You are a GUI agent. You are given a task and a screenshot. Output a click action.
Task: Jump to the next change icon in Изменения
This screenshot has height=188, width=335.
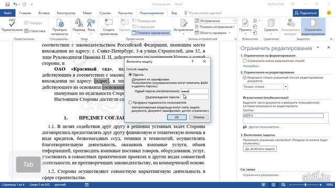pyautogui.click(x=255, y=33)
